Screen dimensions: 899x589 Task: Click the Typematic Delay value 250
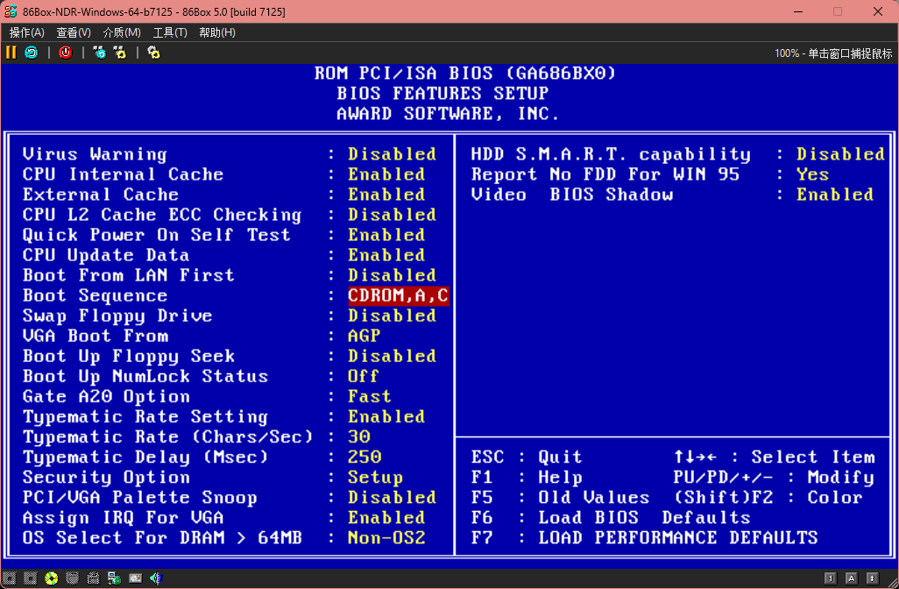365,458
